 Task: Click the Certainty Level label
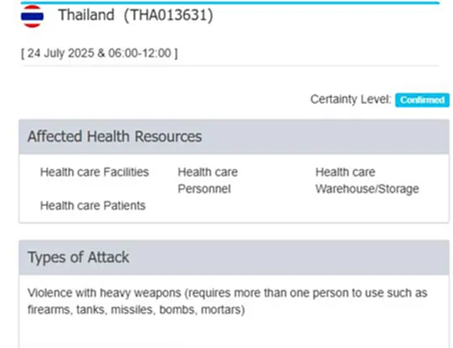[x=351, y=99]
